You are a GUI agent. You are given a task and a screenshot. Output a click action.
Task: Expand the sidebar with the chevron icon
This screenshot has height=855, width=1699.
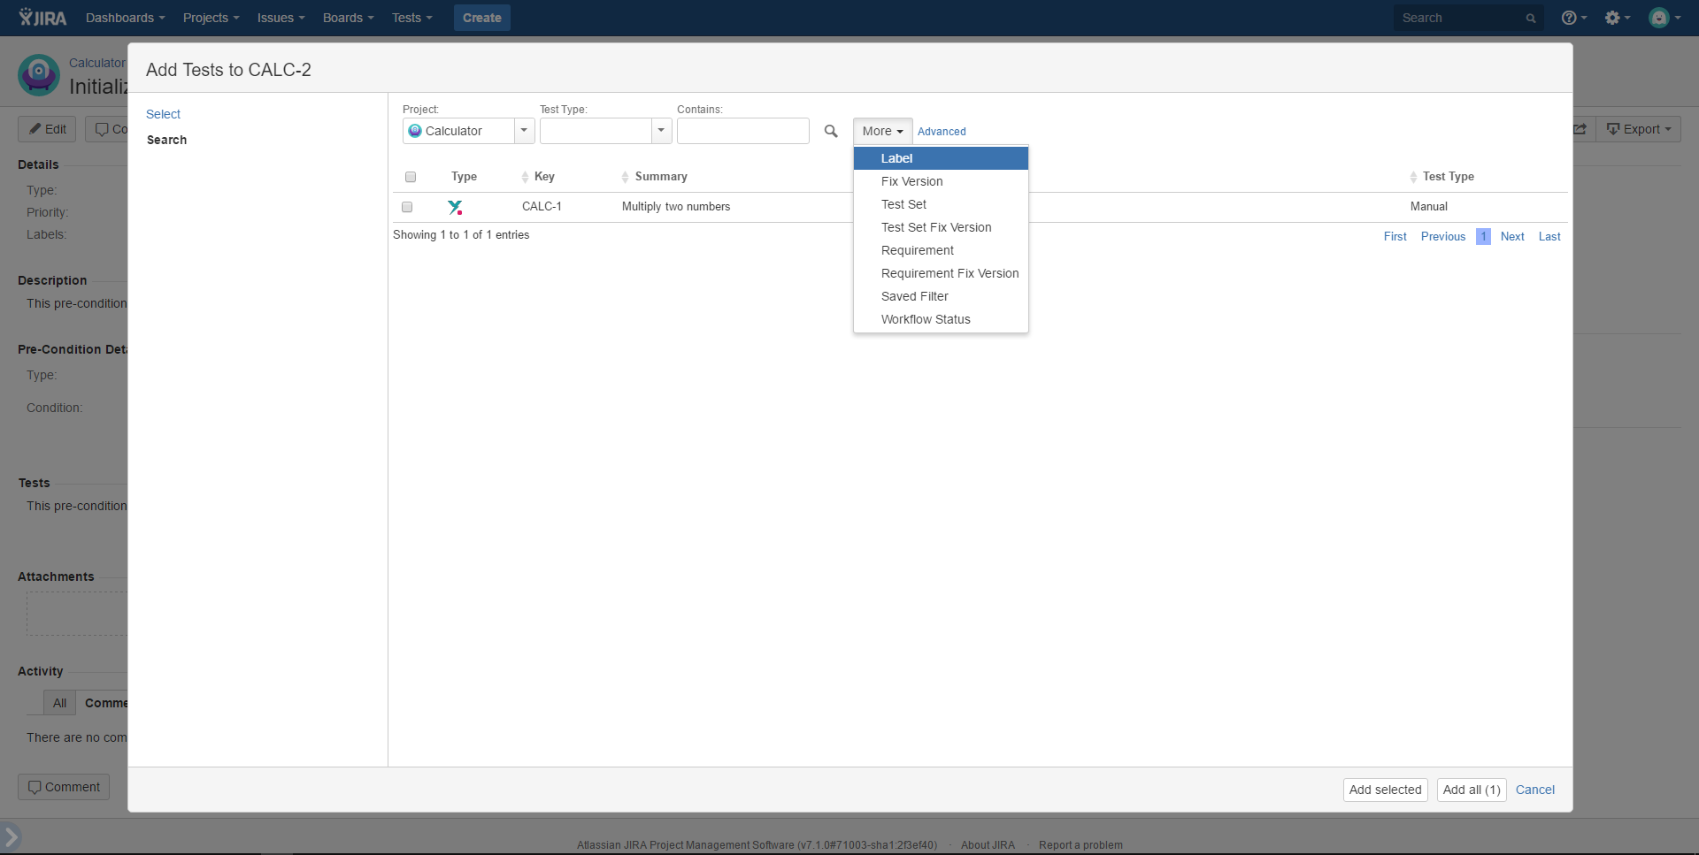pyautogui.click(x=11, y=836)
